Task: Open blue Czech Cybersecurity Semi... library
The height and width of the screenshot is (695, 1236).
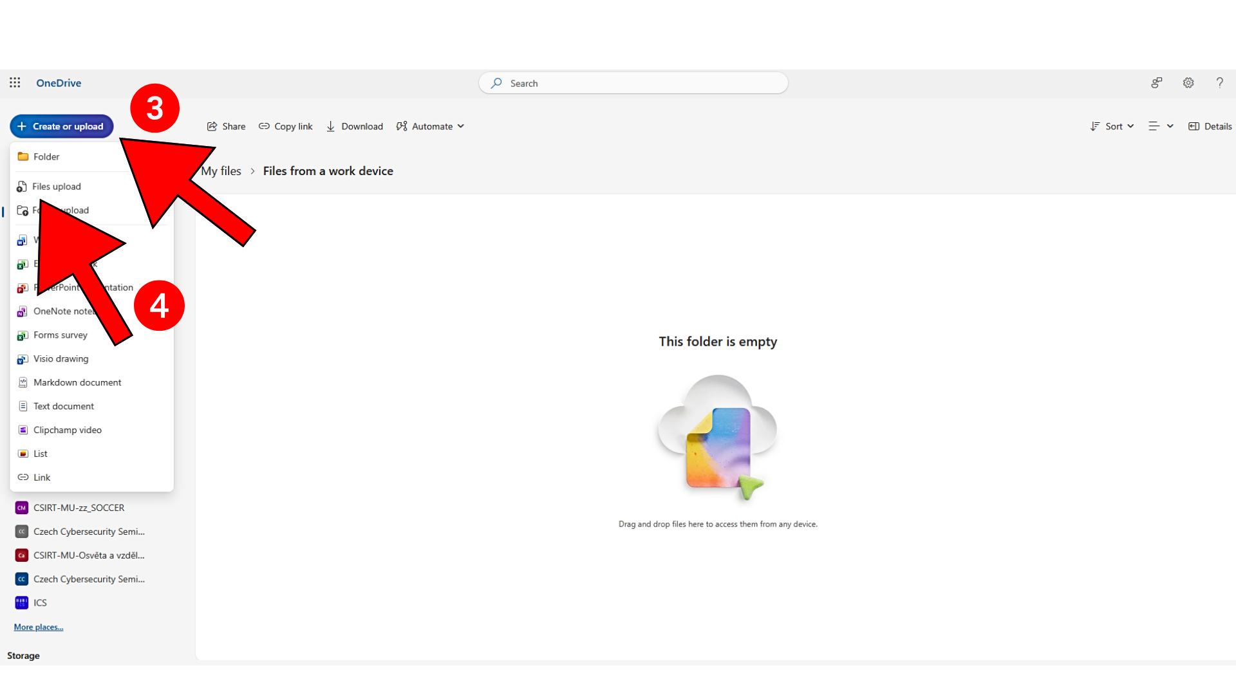Action: [80, 579]
